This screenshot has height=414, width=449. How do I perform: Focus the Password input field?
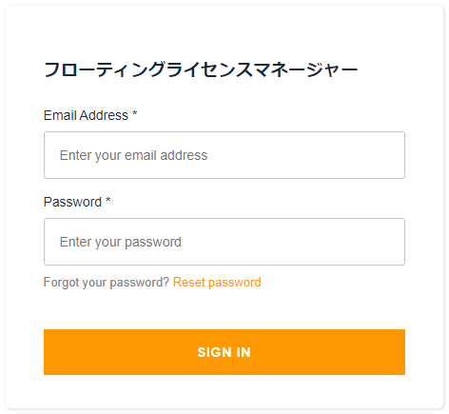[x=224, y=242]
